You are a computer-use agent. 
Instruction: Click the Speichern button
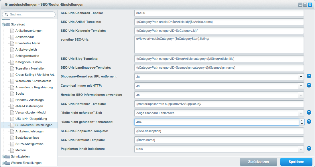(296, 162)
